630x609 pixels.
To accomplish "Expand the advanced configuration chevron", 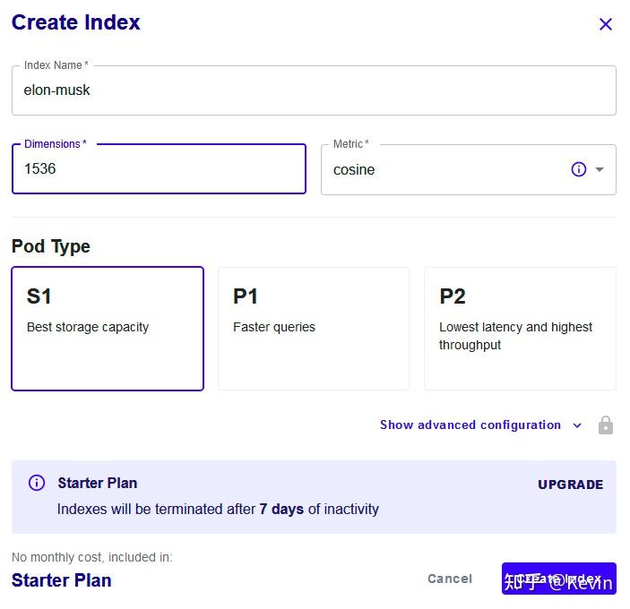I will point(577,425).
